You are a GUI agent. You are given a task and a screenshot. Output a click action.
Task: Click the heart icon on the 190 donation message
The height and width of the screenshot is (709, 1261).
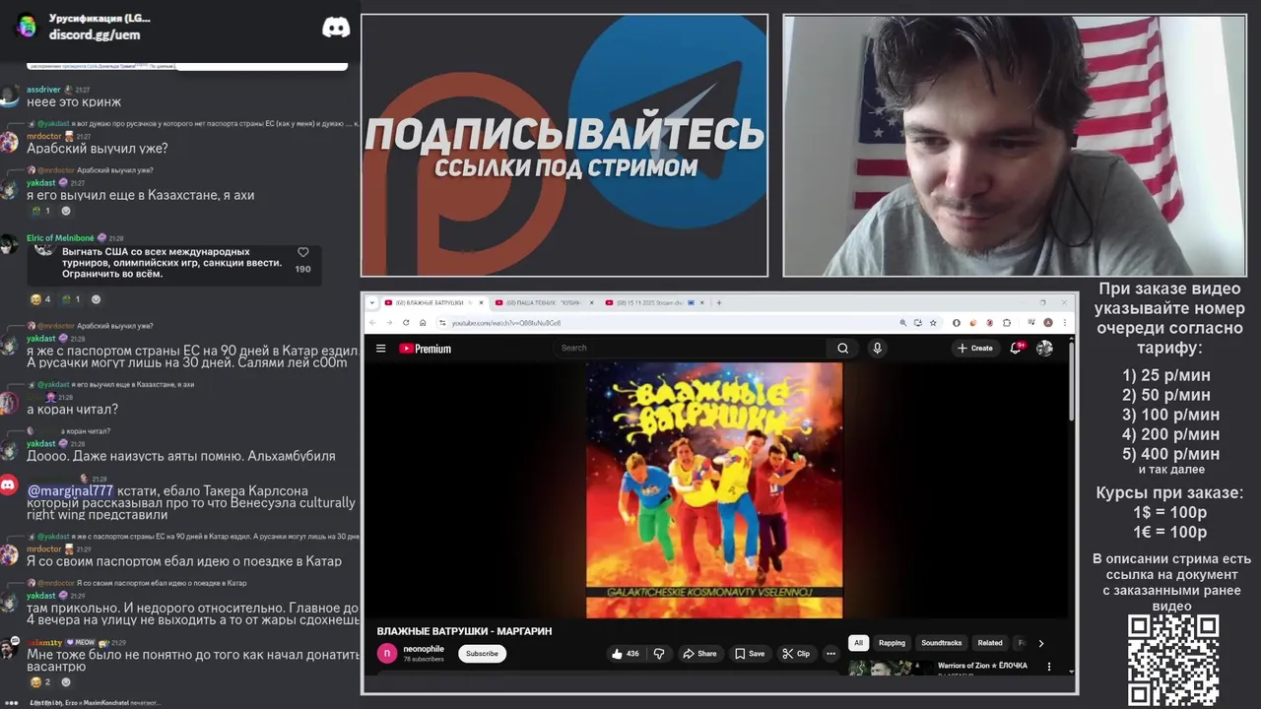pyautogui.click(x=302, y=252)
